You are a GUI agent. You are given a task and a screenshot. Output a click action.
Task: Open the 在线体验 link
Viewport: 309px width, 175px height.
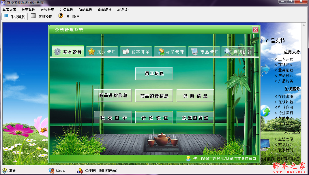286,102
